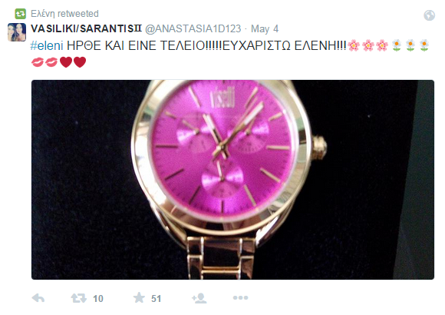Click the retweet count 10
The height and width of the screenshot is (315, 445).
[x=98, y=299]
